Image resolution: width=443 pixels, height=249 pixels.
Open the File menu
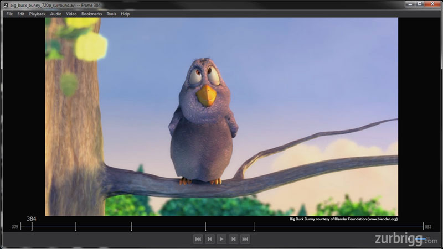point(9,14)
